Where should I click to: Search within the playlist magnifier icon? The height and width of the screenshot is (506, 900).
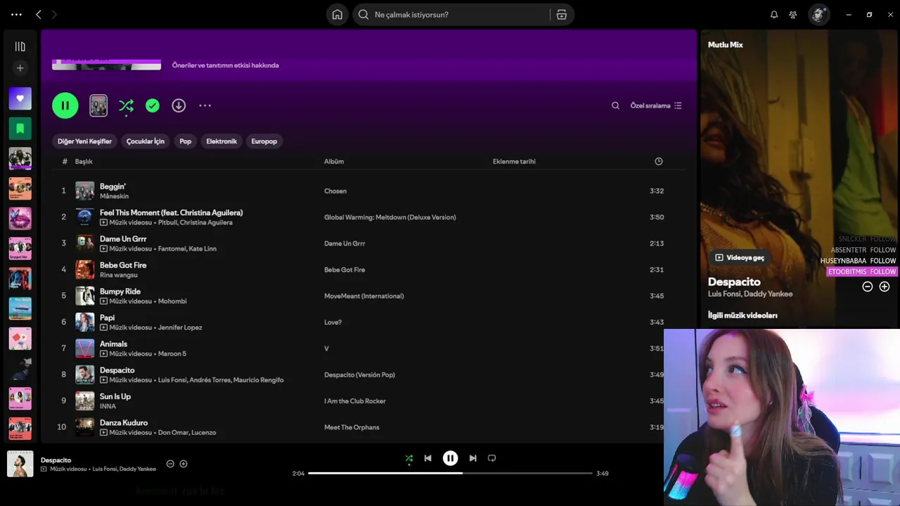615,105
